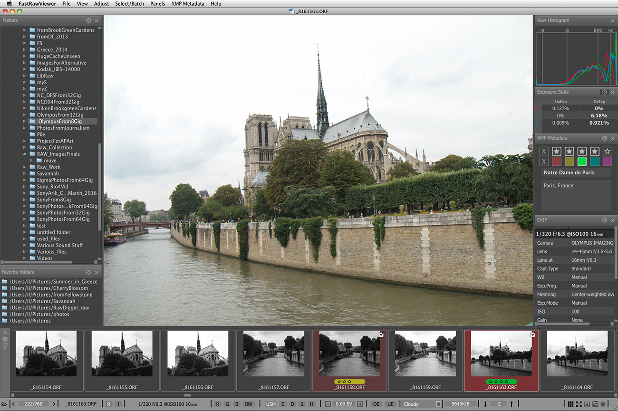Decrease exposure with the minus button

328,404
